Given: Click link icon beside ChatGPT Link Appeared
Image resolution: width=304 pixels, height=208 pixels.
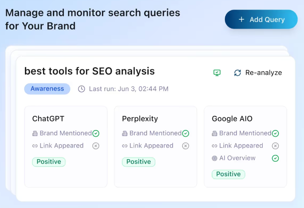Looking at the screenshot, I should coord(35,146).
